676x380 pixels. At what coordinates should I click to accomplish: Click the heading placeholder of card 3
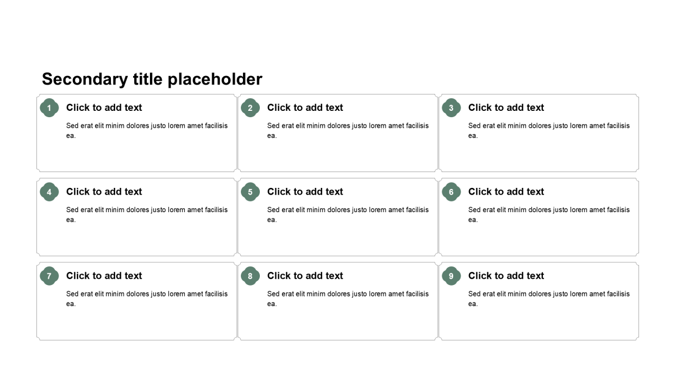[x=506, y=108]
